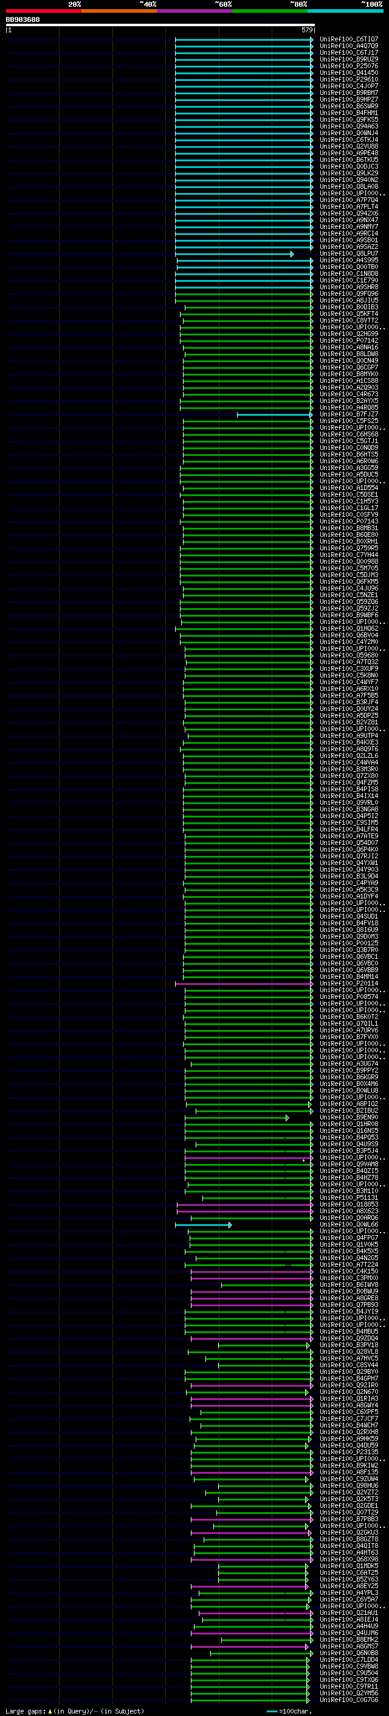Click the truncated green bar for UniRef100_B9EN90

click(x=236, y=1117)
